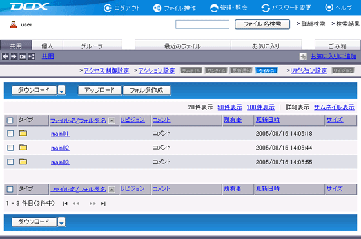This screenshot has height=239, width=361.
Task: Switch to 50件表示 view
Action: coord(229,107)
